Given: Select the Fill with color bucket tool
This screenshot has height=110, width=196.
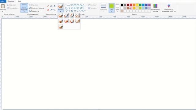Looking at the screenshot, I should (x=51, y=6).
